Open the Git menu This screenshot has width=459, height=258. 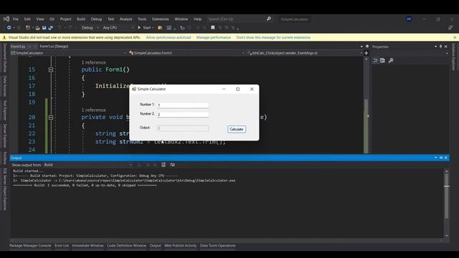coord(52,19)
